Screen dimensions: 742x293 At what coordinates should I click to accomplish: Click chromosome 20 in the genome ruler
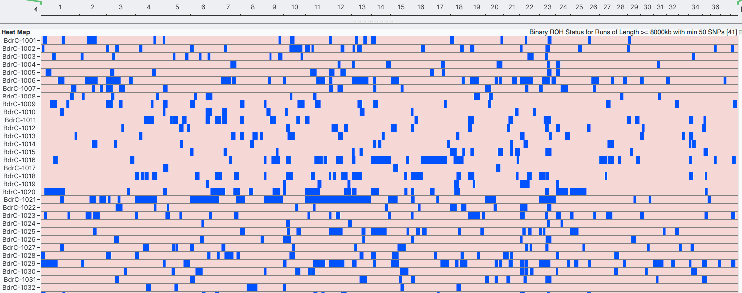click(x=494, y=7)
